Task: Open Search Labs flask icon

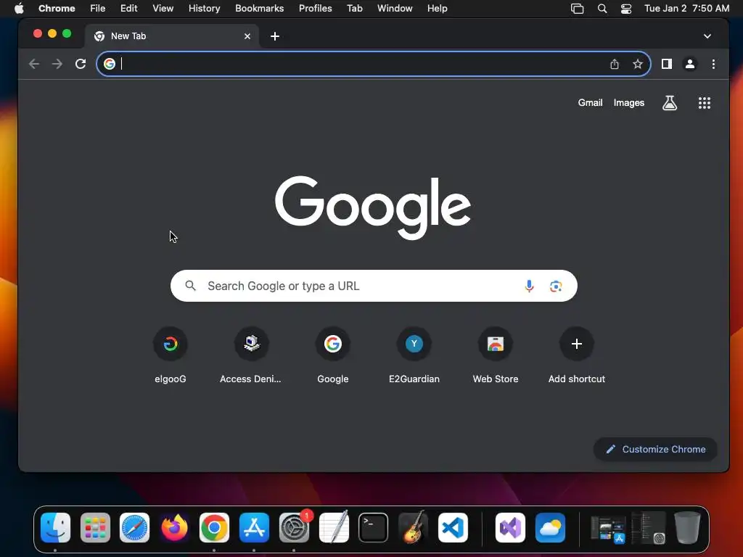Action: pos(670,103)
